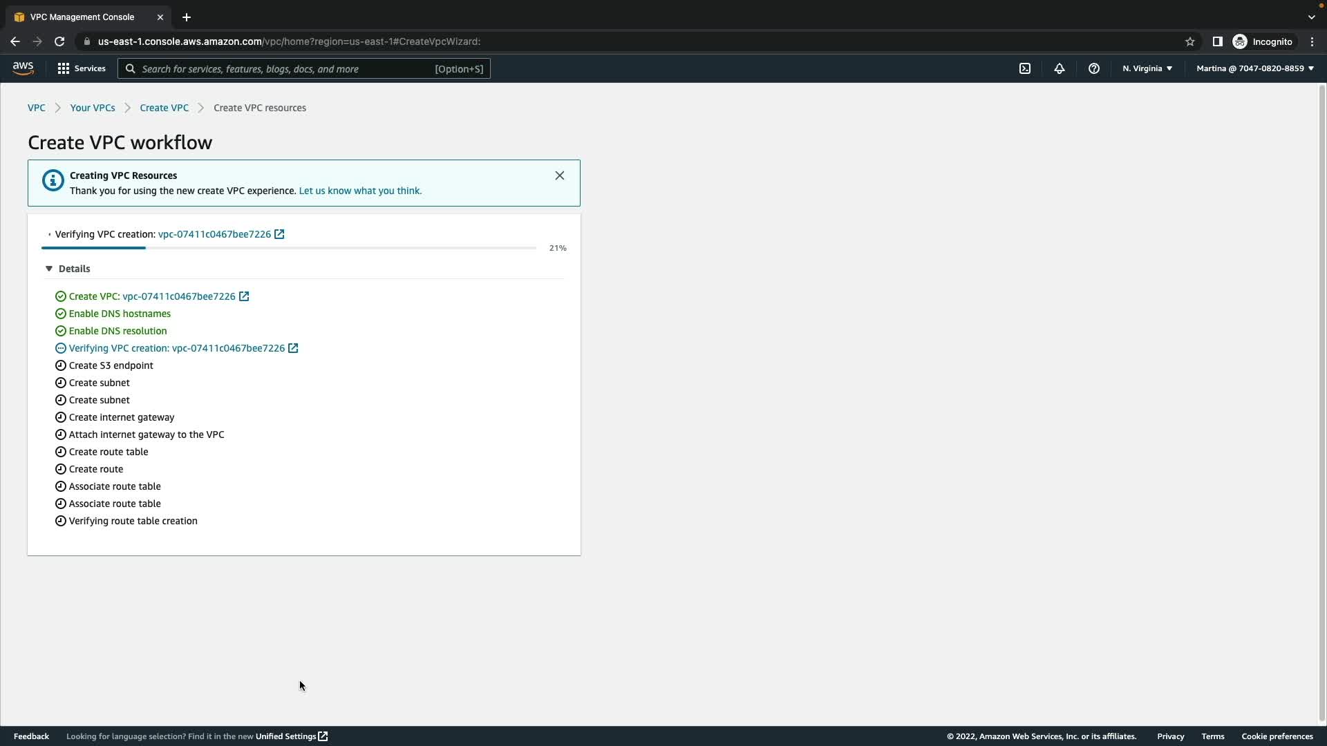Open the N. Virginia region dropdown
Screen dimensions: 1327x746
[1147, 68]
